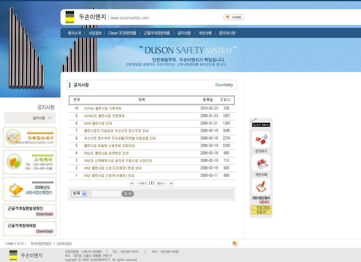Open Clean 3D관련제품 menu item
Image resolution: width=361 pixels, height=262 pixels.
122,33
